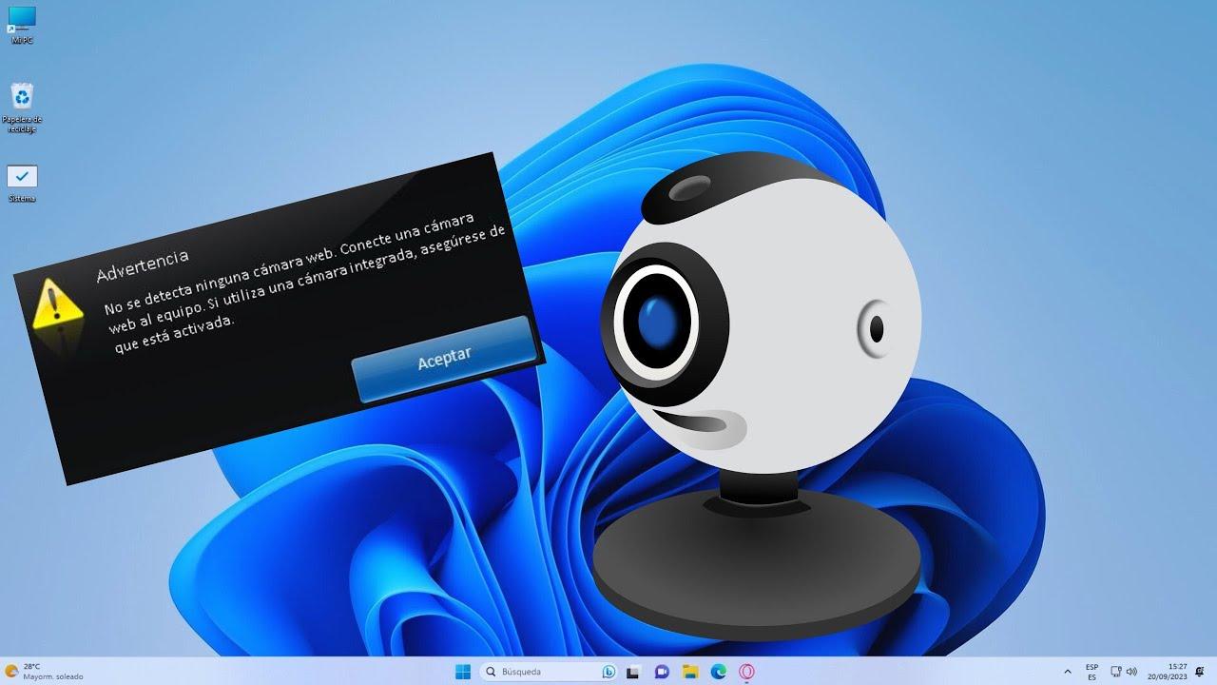
Task: Open the Chat app on the taskbar
Action: [662, 672]
